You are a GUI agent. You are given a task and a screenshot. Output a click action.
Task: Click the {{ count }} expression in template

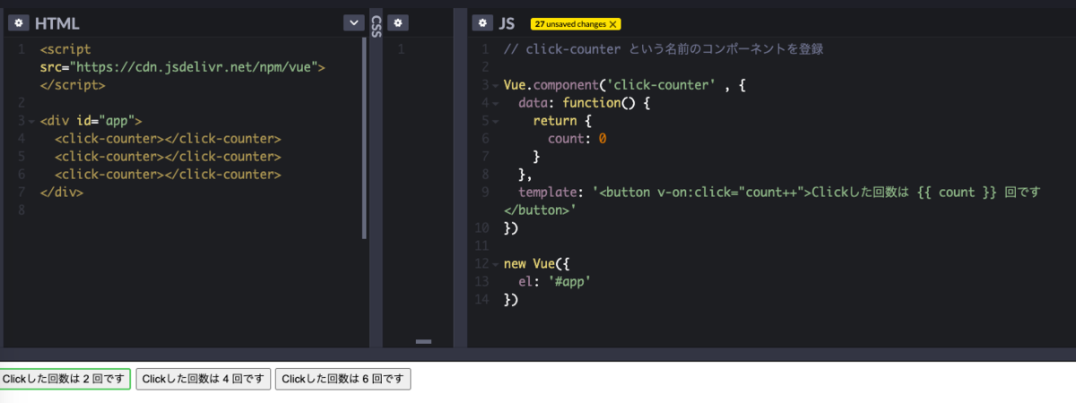[958, 193]
